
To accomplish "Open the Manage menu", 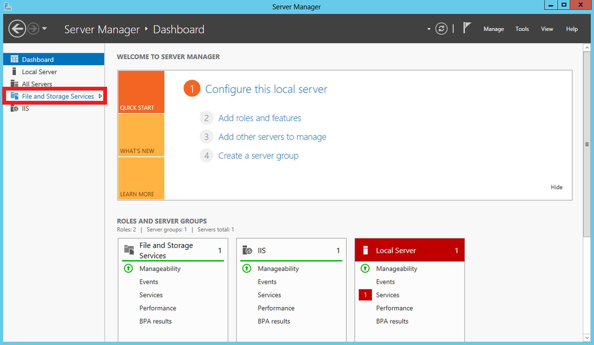I will (x=493, y=29).
